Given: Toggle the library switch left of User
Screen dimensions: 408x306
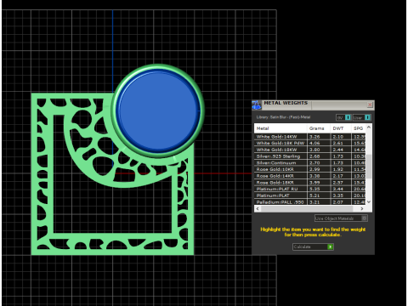Looking at the screenshot, I should [348, 117].
